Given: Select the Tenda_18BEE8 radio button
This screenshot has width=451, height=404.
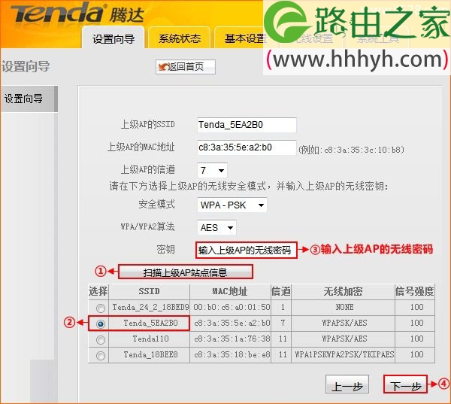Looking at the screenshot, I should [101, 356].
